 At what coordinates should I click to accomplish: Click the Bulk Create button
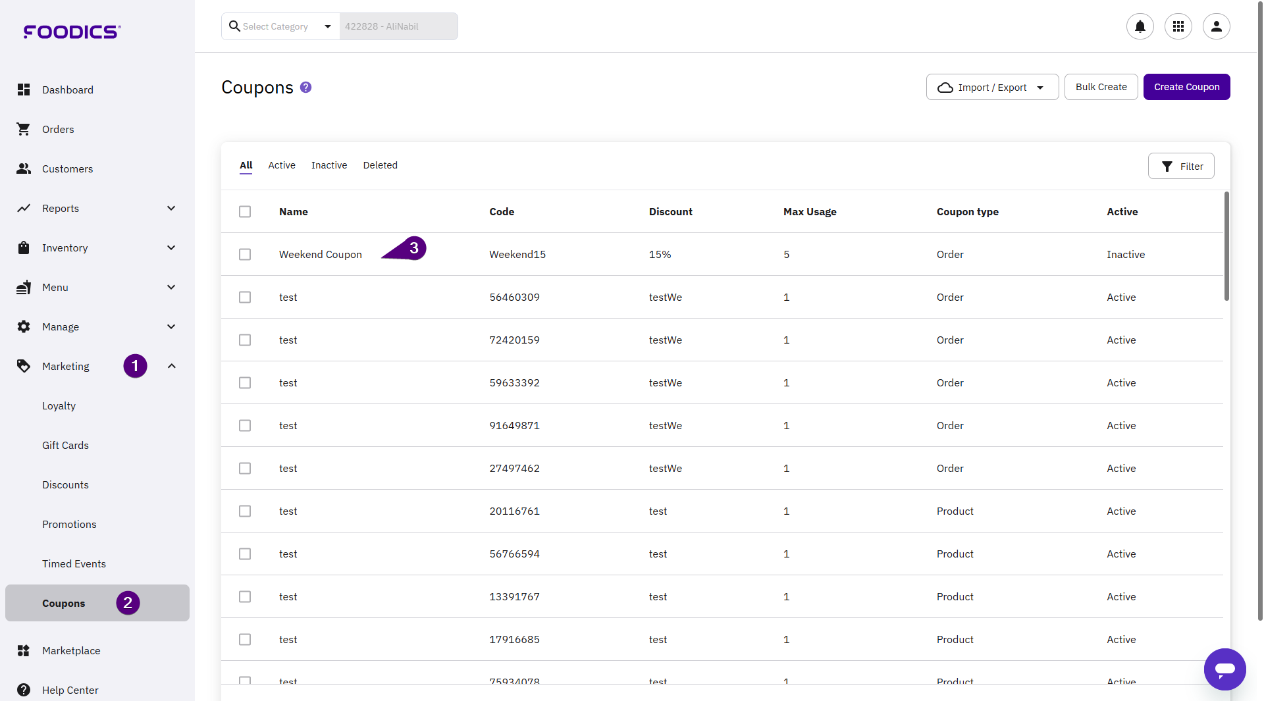tap(1101, 87)
